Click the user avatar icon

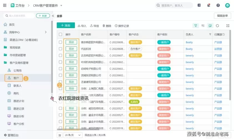(227, 5)
